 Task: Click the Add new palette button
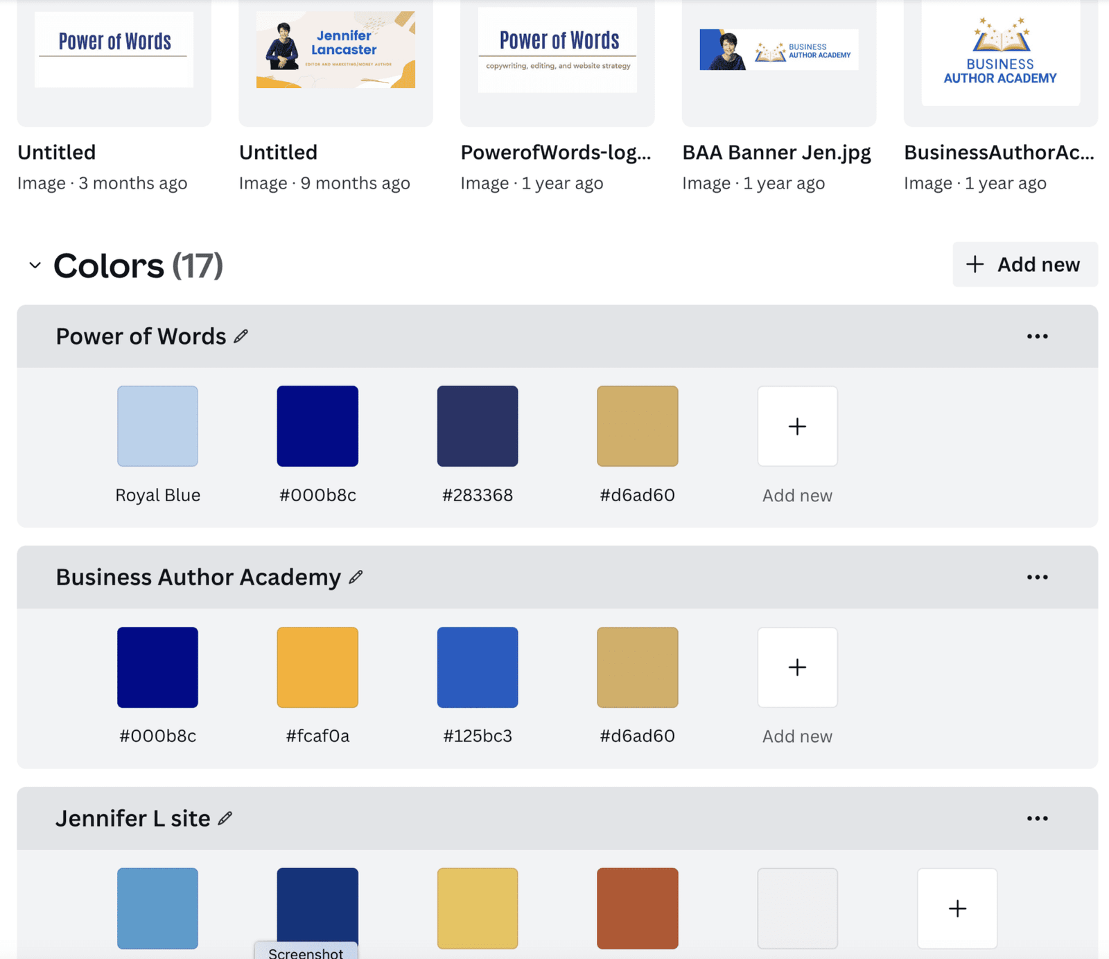(1024, 264)
